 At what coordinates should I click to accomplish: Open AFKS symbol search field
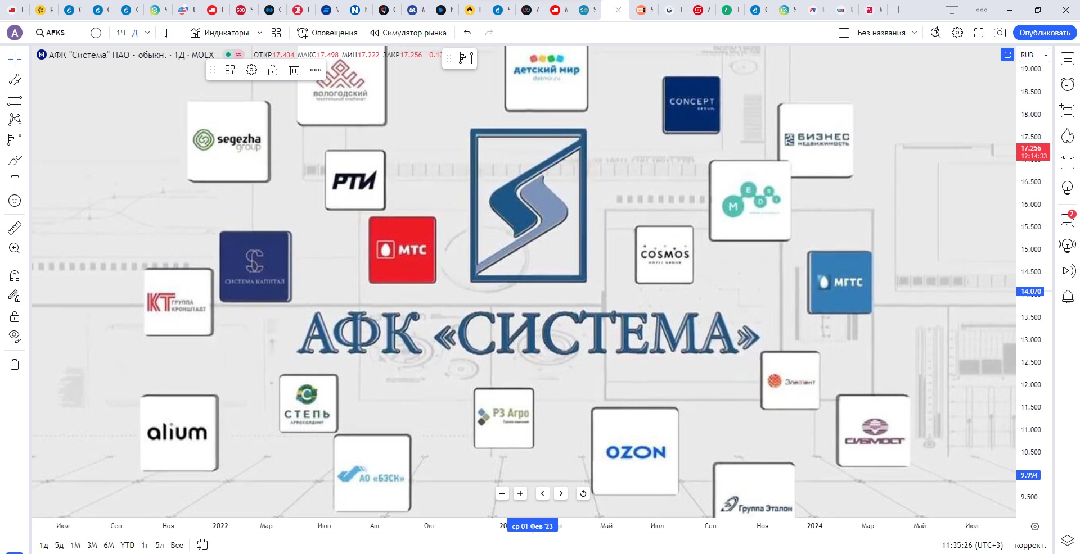(x=51, y=33)
